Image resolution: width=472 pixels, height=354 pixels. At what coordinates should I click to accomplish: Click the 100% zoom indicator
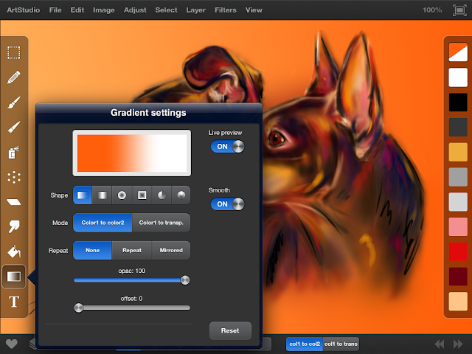click(x=432, y=10)
